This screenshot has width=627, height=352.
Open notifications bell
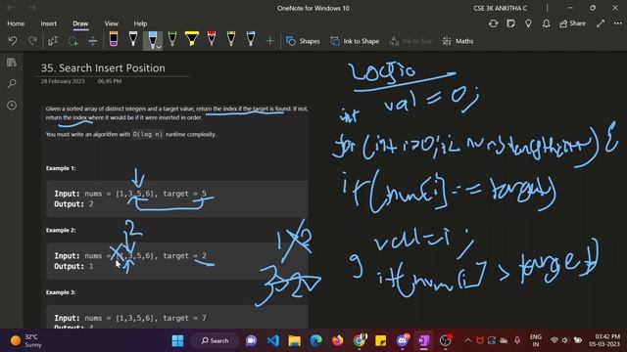point(546,23)
